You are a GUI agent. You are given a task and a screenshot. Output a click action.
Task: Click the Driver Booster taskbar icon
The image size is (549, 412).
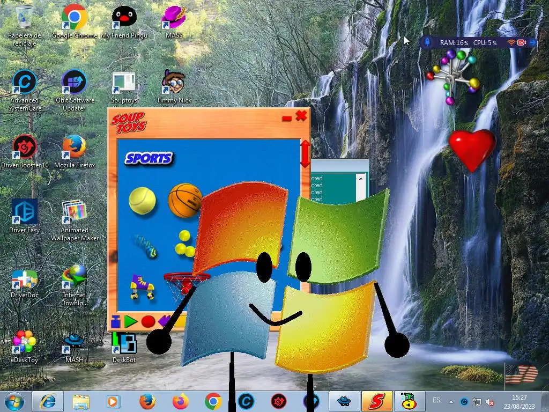[279, 401]
